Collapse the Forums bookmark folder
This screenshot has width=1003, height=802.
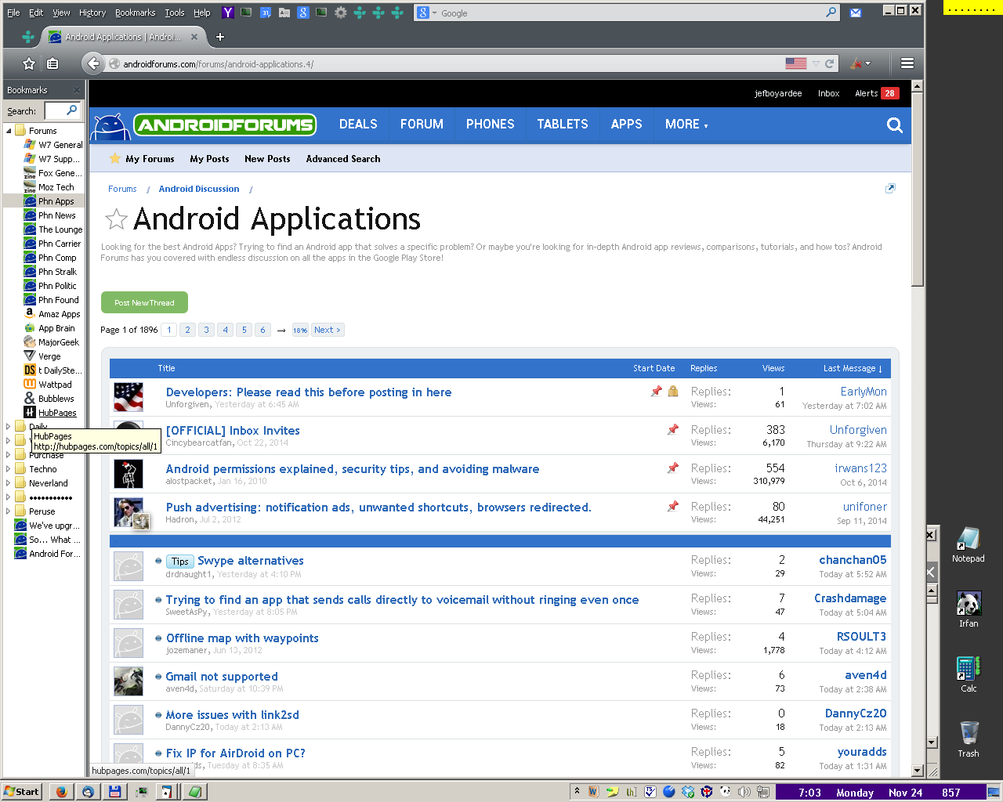(9, 131)
